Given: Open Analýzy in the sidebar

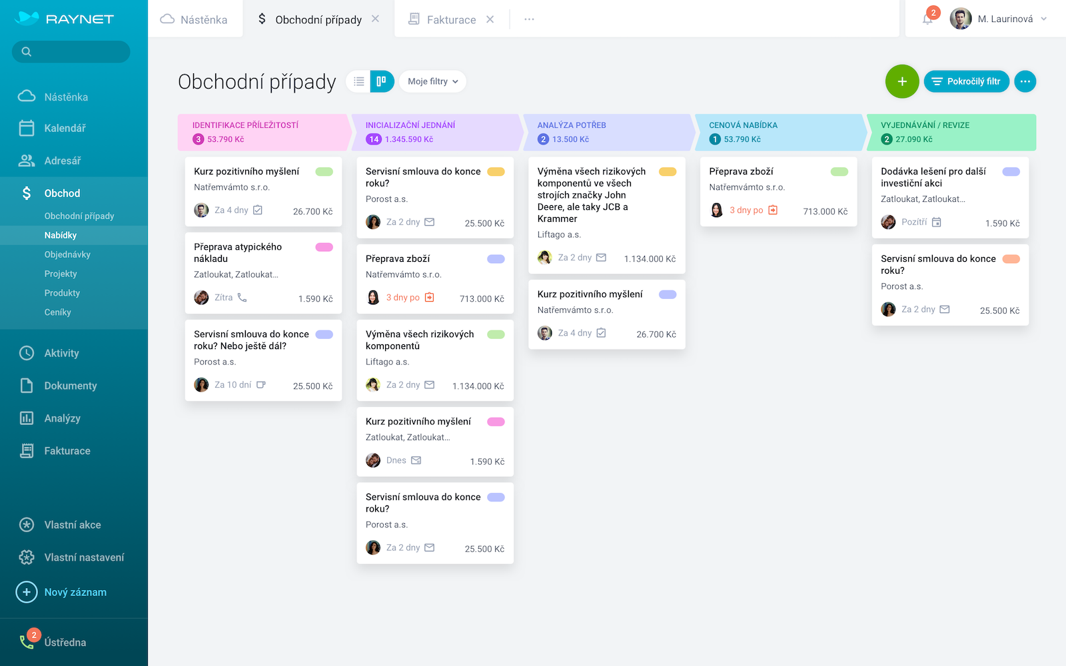Looking at the screenshot, I should pyautogui.click(x=62, y=418).
